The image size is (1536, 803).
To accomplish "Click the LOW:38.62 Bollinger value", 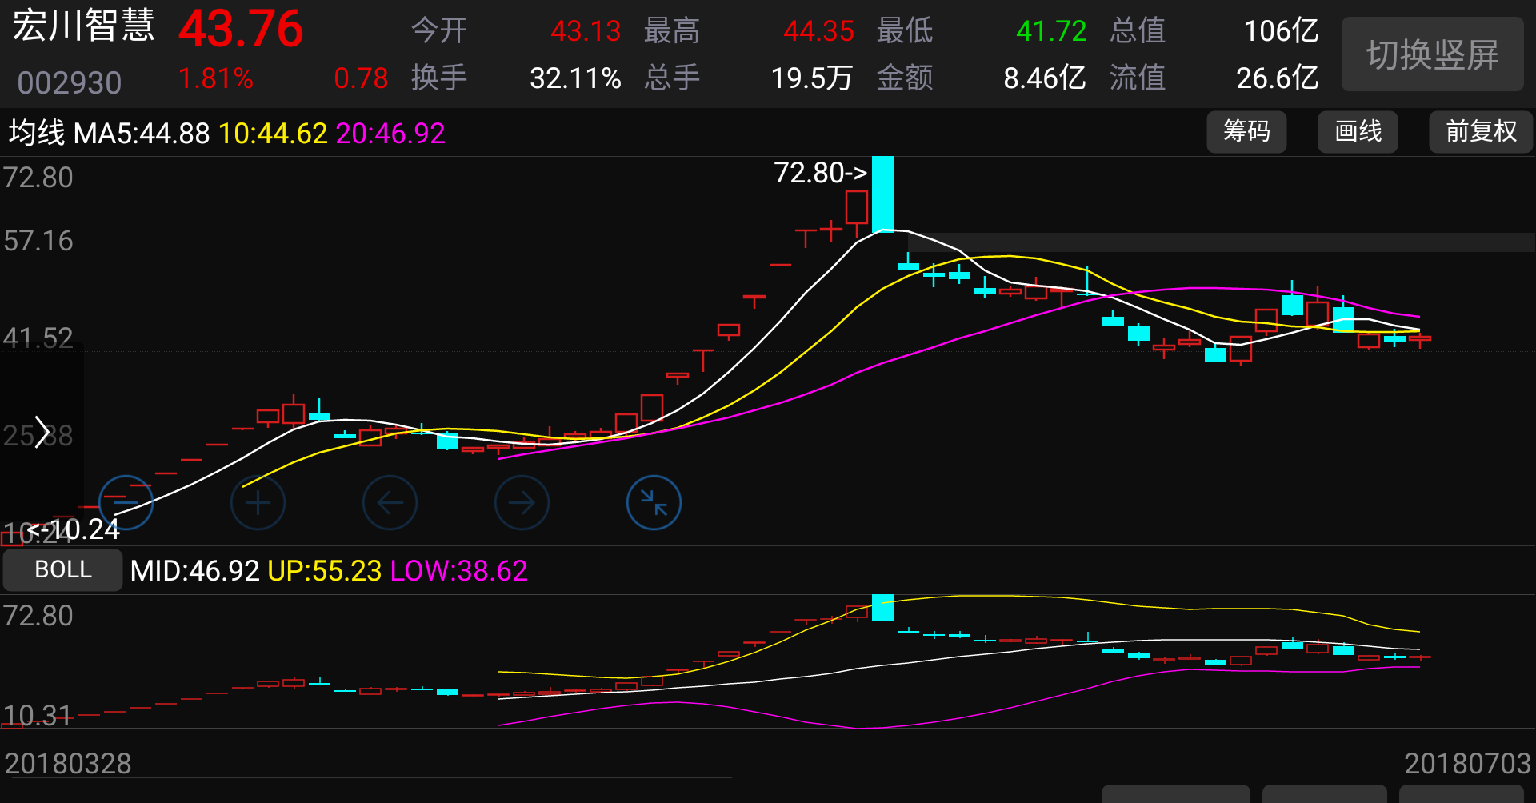I will coord(459,571).
